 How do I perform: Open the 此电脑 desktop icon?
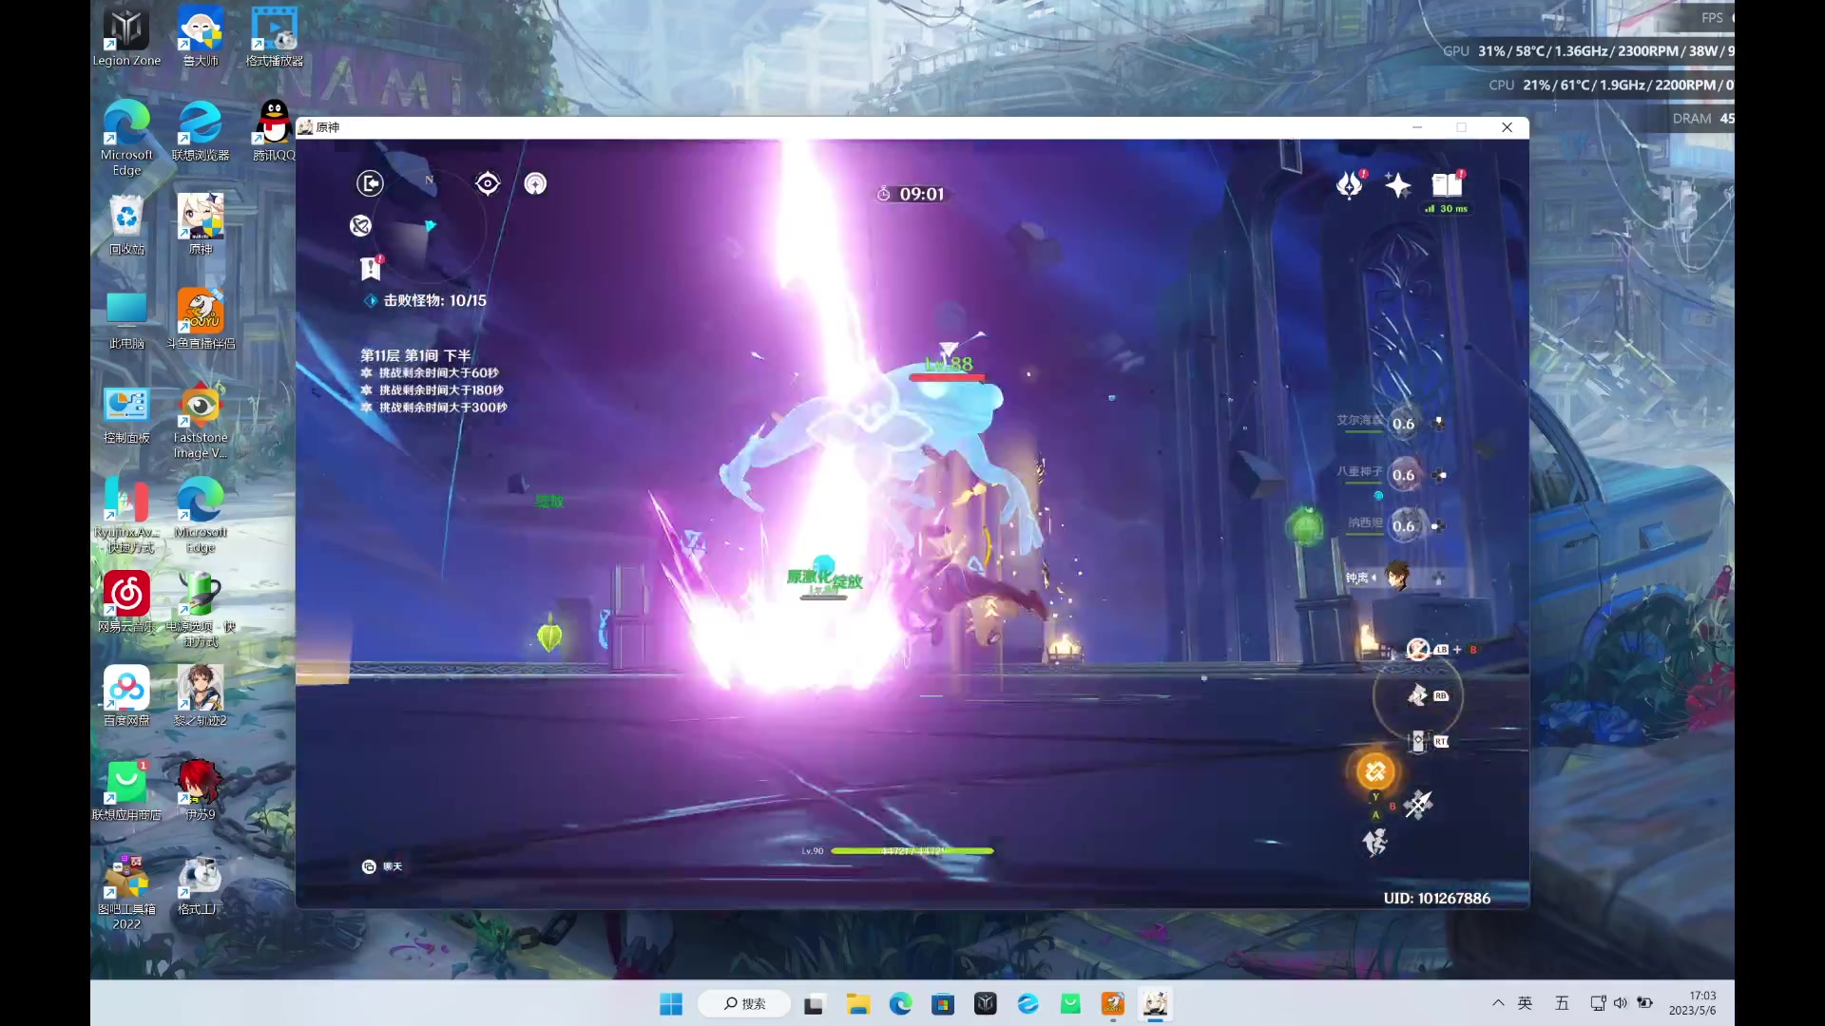tap(126, 319)
